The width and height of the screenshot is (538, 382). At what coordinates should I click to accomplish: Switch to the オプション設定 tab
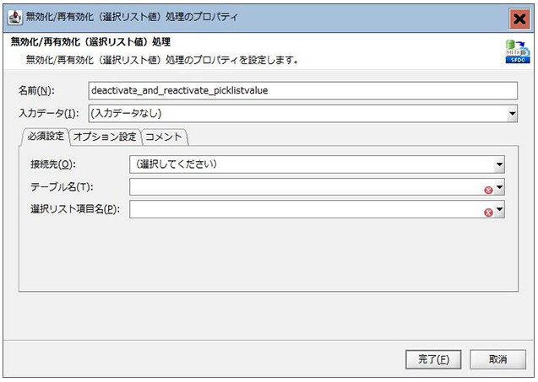click(105, 137)
